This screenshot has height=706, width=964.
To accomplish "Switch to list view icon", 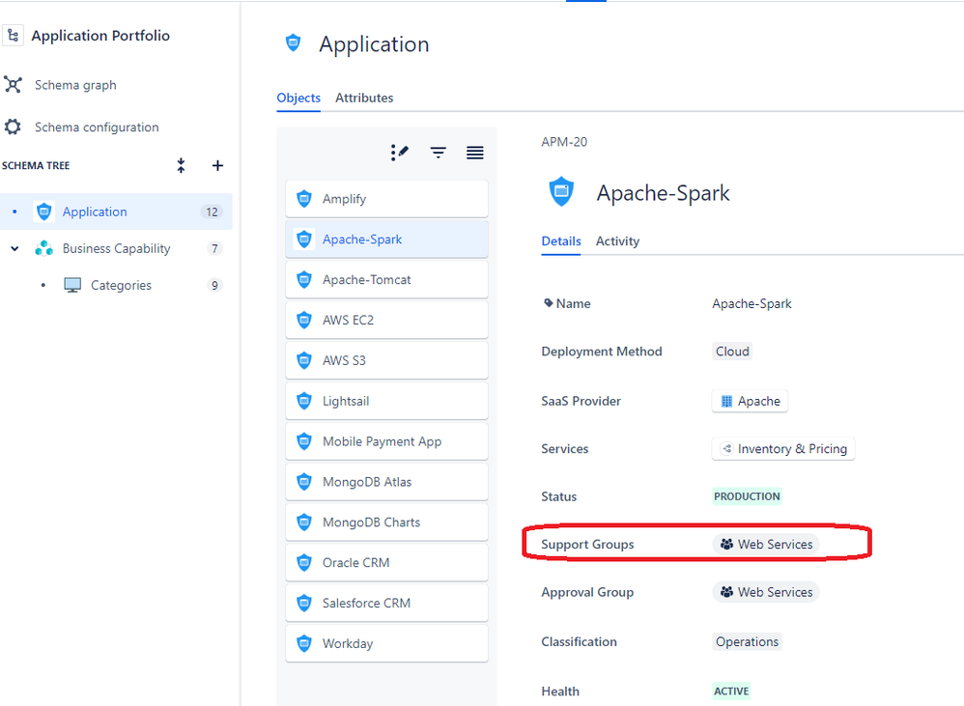I will coord(474,153).
